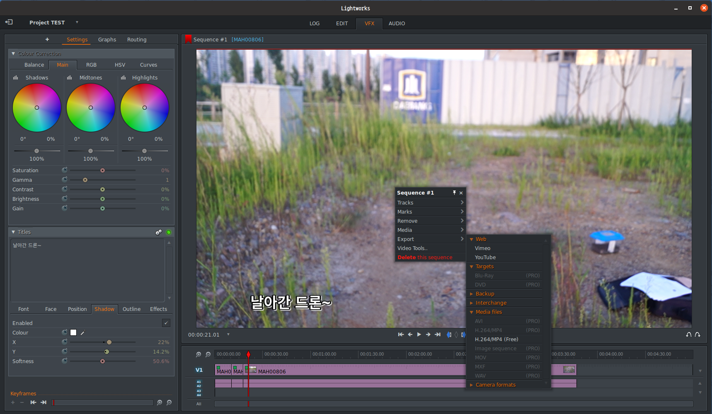Play the sequence in the viewer
The width and height of the screenshot is (712, 414).
pyautogui.click(x=419, y=335)
